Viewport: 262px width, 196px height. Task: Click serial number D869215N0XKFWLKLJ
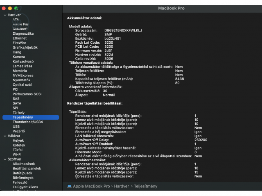(123, 31)
